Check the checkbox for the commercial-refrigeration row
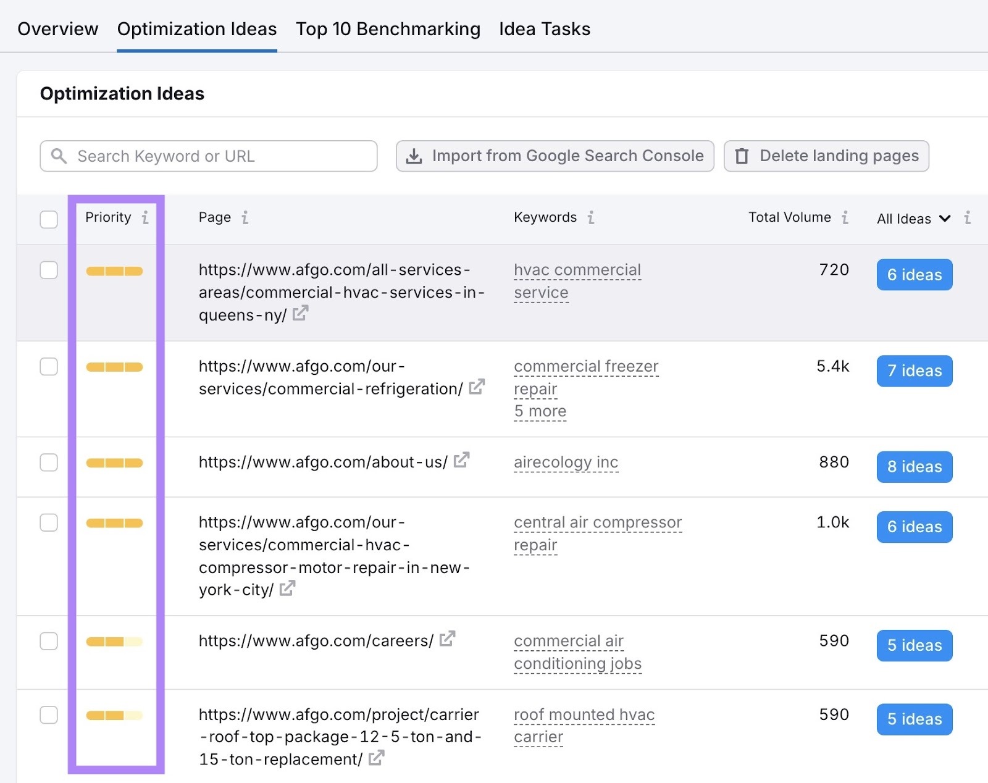The width and height of the screenshot is (988, 783). pos(48,366)
